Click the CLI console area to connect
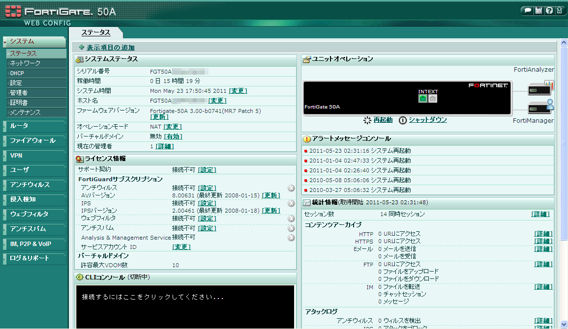This screenshot has width=568, height=329. pos(185,306)
